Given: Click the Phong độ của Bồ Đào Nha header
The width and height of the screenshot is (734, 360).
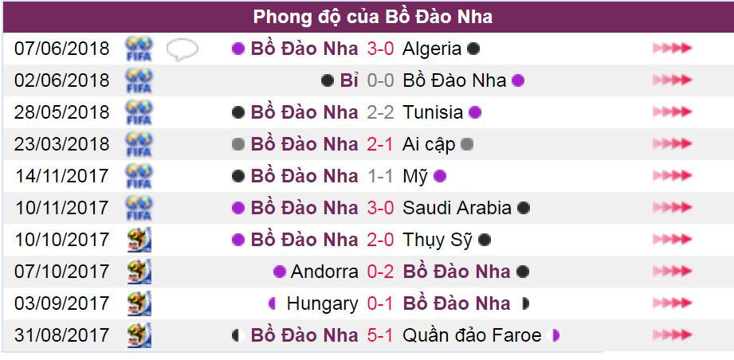Looking at the screenshot, I should [x=373, y=17].
